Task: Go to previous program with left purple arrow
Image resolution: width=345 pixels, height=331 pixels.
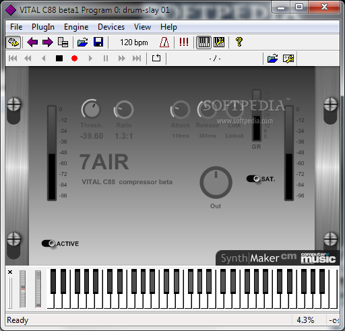Action: pyautogui.click(x=32, y=42)
